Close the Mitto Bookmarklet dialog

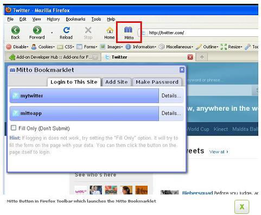point(182,70)
